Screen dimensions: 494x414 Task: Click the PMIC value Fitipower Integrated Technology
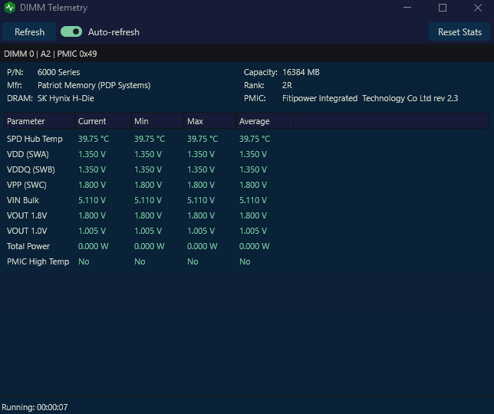coord(370,98)
